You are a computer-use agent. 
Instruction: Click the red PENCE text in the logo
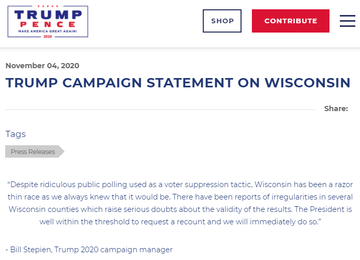(x=48, y=24)
